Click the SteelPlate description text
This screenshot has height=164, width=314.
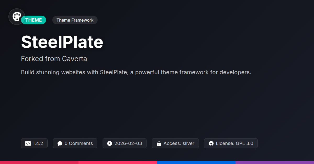[x=136, y=72]
